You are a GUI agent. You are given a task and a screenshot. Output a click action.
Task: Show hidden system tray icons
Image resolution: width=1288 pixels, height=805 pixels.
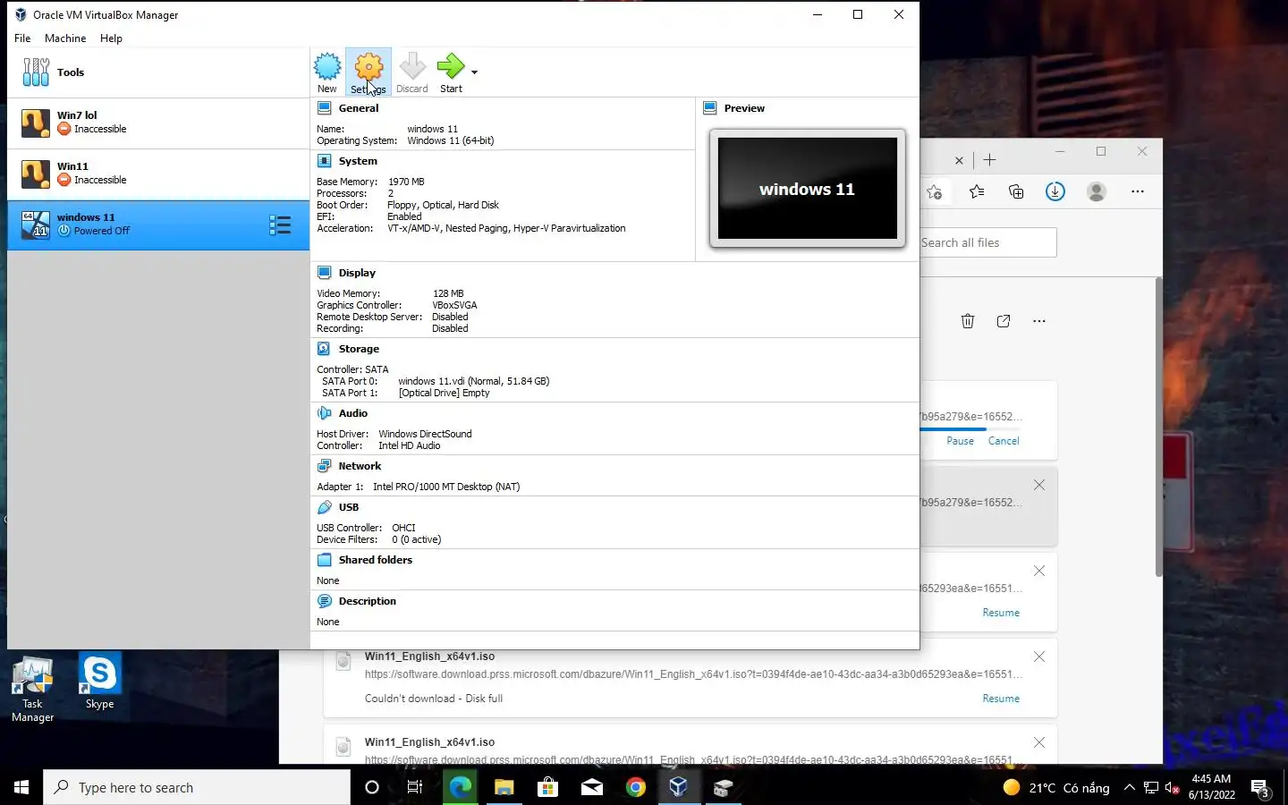click(1130, 787)
